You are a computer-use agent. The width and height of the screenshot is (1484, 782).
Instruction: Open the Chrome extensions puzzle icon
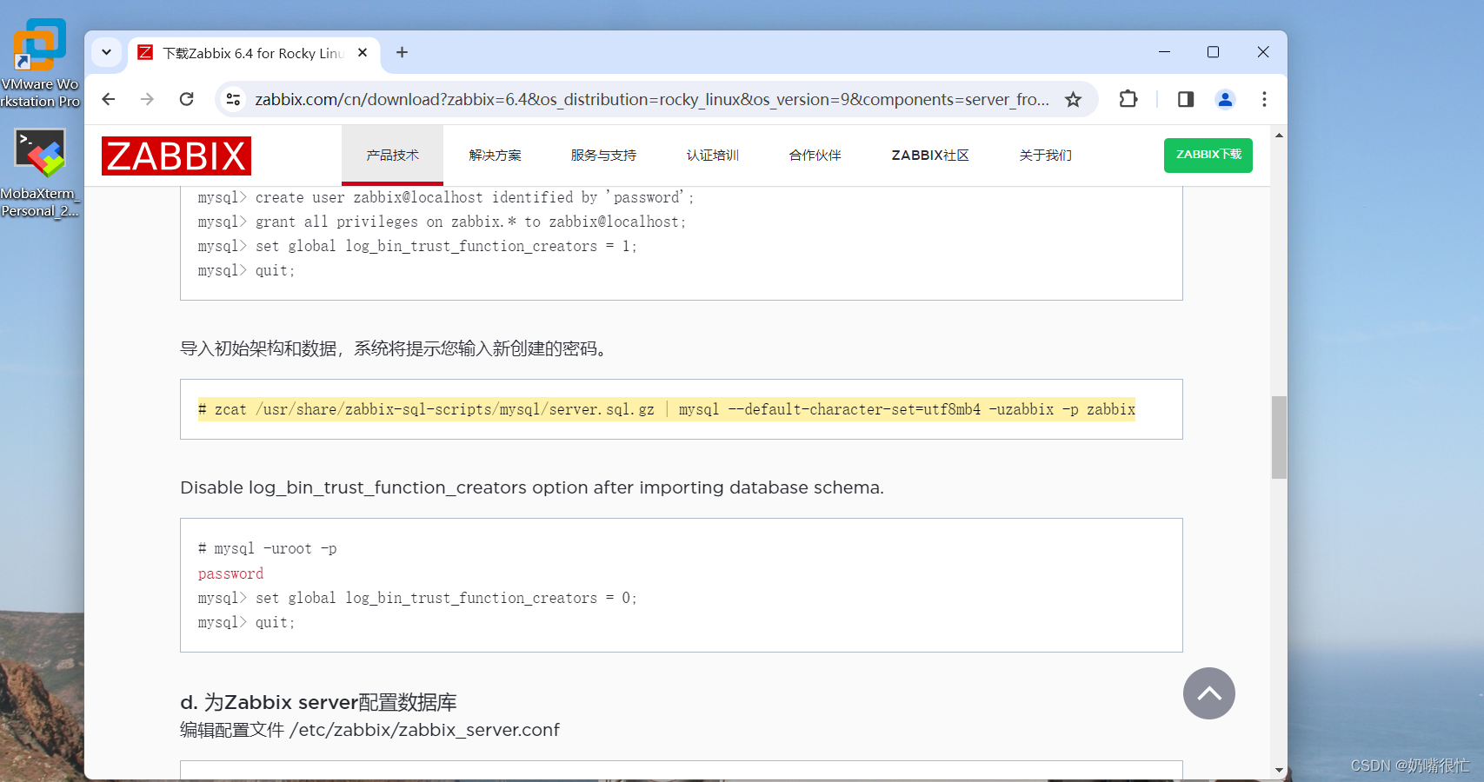point(1128,99)
